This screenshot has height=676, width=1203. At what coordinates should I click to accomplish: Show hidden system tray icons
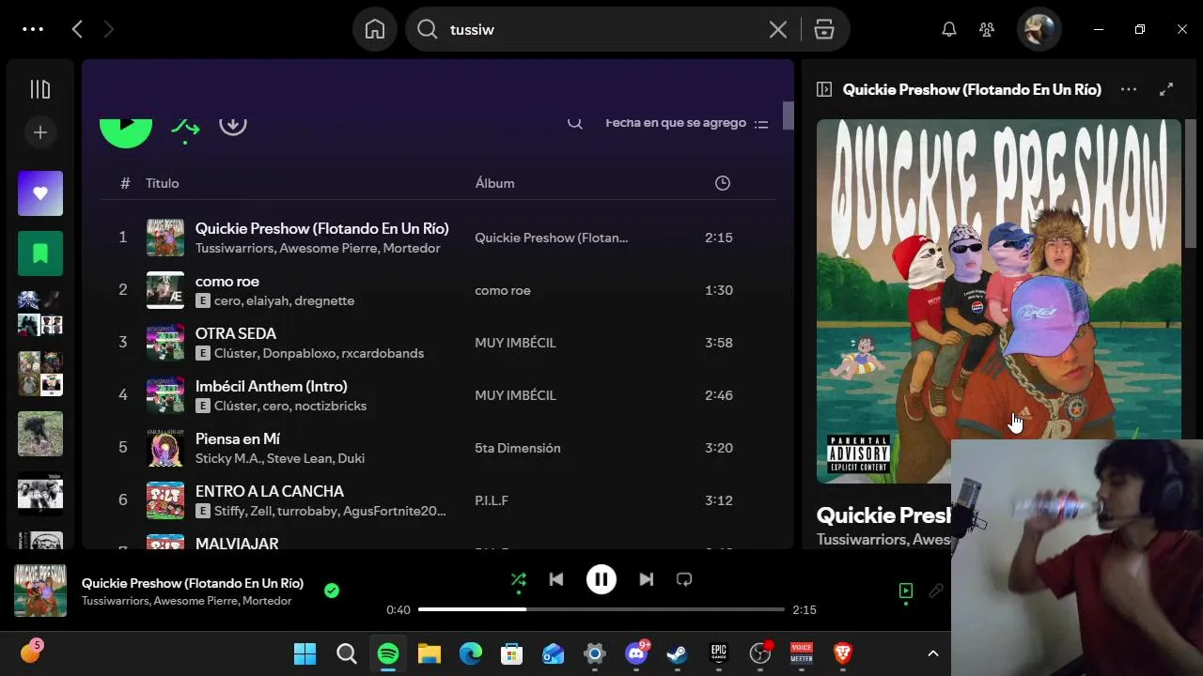click(933, 653)
